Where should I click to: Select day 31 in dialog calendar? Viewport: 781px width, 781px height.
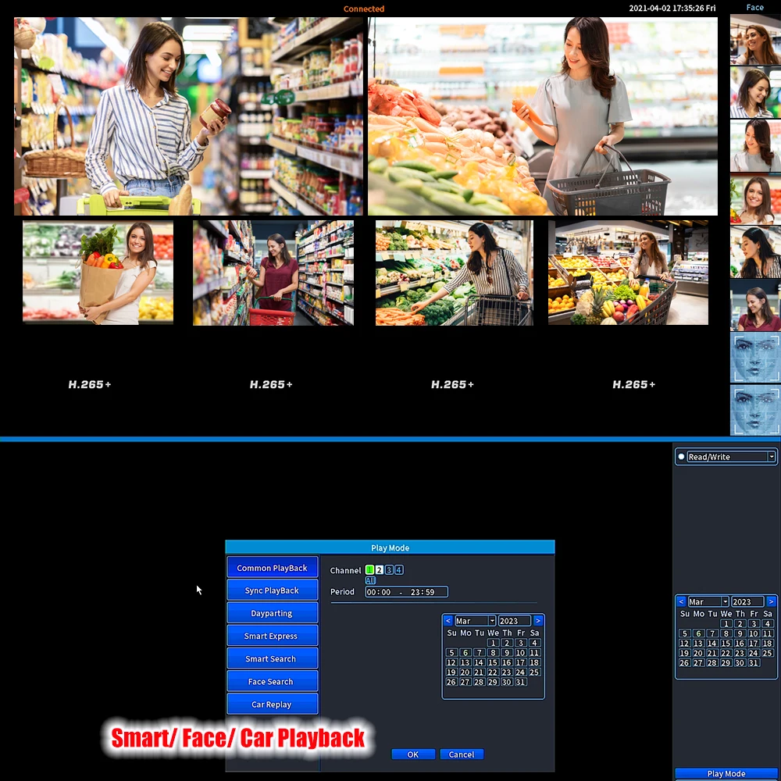pyautogui.click(x=520, y=682)
